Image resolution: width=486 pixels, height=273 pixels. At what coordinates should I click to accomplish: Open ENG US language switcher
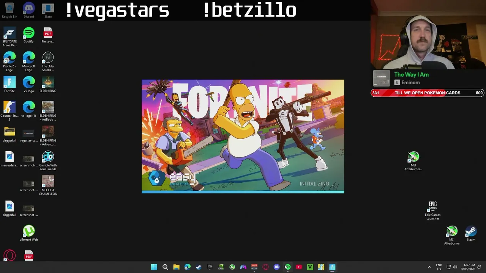point(439,267)
